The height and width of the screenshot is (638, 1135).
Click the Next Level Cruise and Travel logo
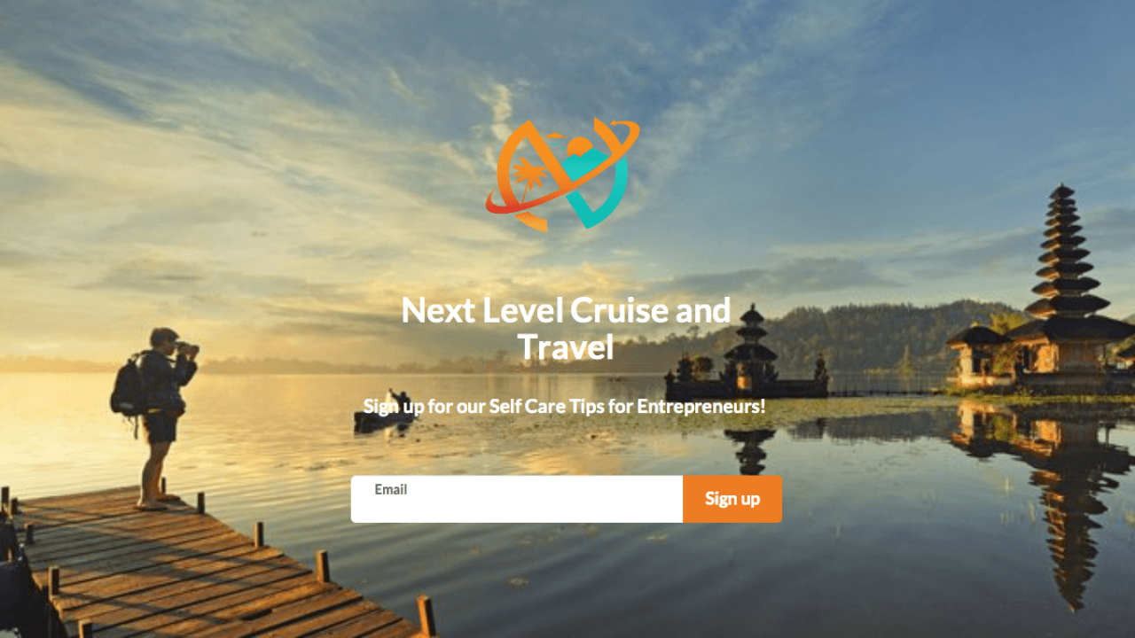tap(562, 175)
